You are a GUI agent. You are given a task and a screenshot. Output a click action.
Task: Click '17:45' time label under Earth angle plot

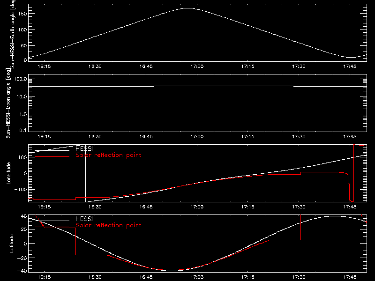350,67
